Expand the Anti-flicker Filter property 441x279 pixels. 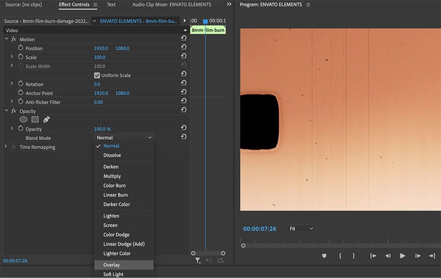[12, 102]
